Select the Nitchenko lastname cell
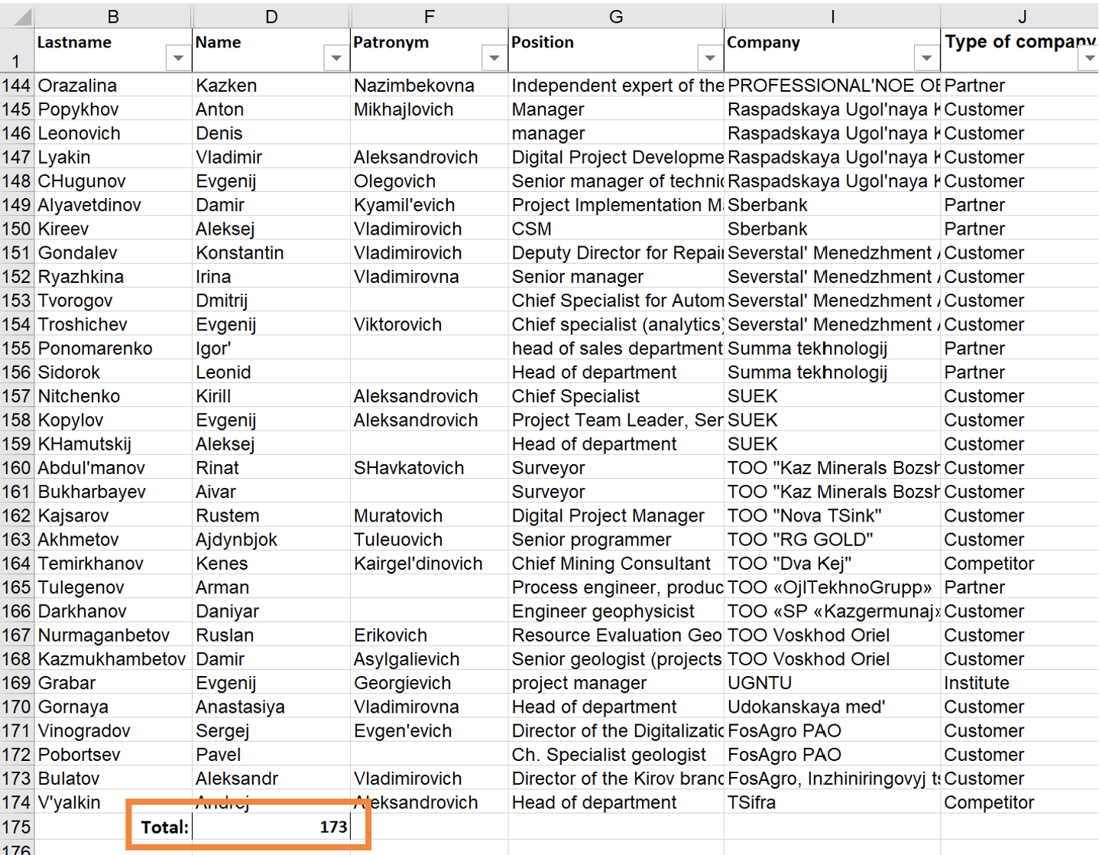This screenshot has width=1099, height=855. click(x=113, y=396)
